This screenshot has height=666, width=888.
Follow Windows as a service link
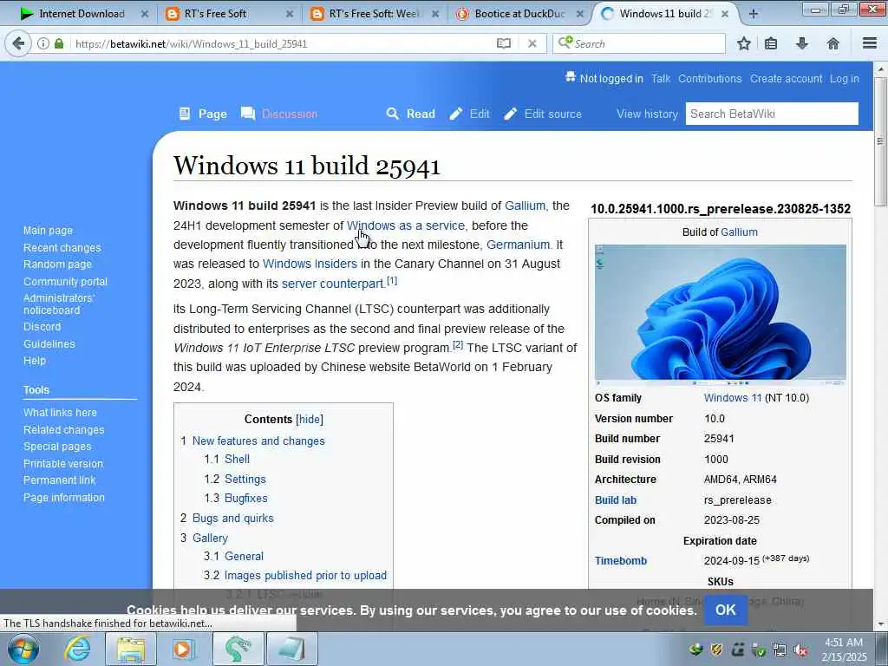tap(406, 225)
